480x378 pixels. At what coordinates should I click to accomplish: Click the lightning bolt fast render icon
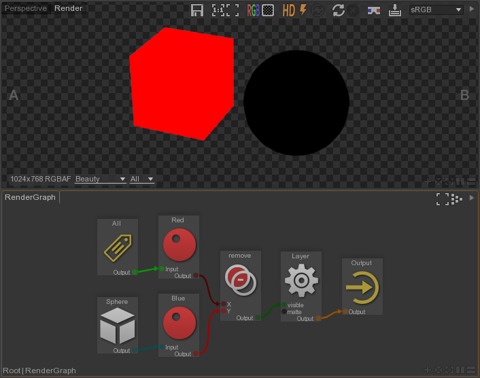click(x=303, y=10)
